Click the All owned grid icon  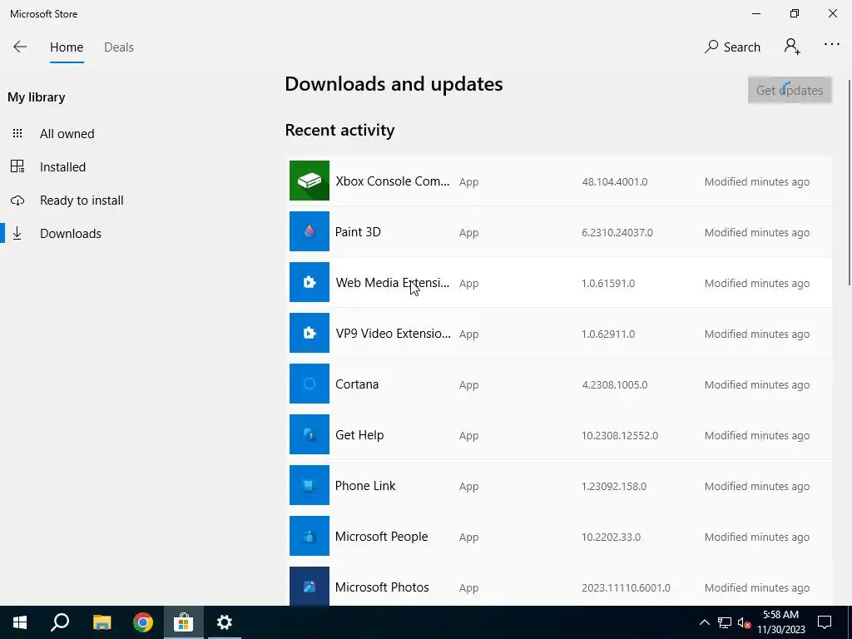tap(17, 134)
